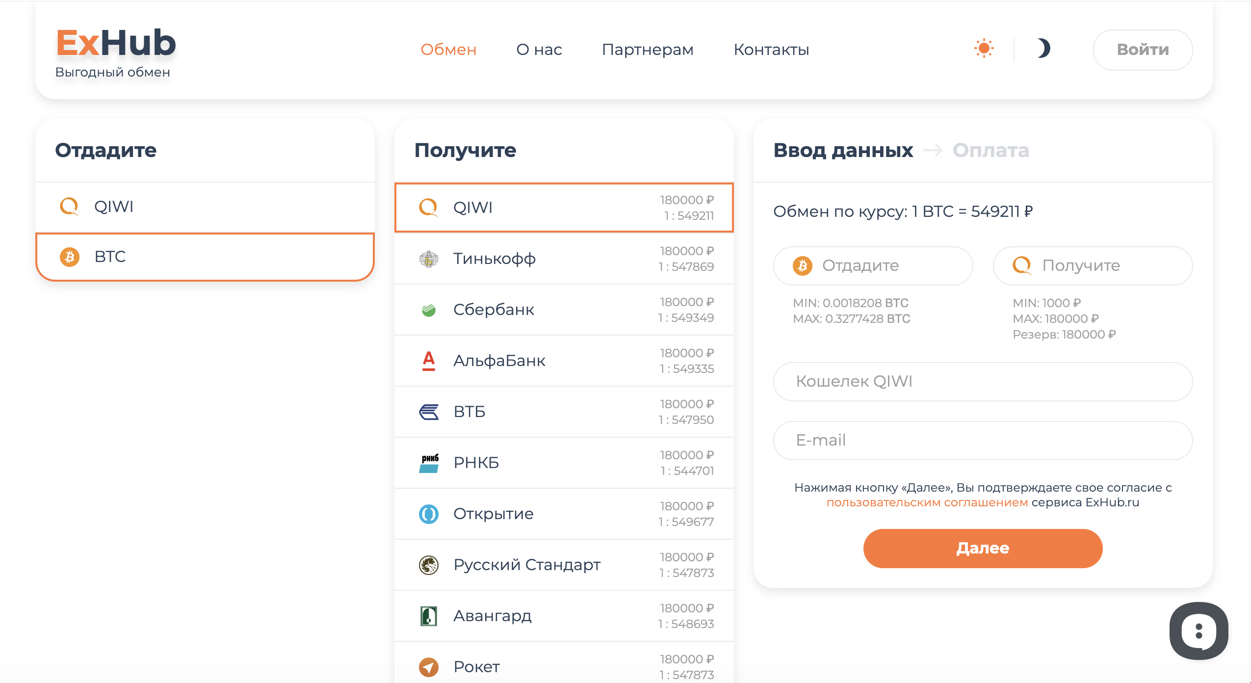Click Bitcoin icon in Отдадите list
Image resolution: width=1251 pixels, height=683 pixels.
pyautogui.click(x=69, y=257)
